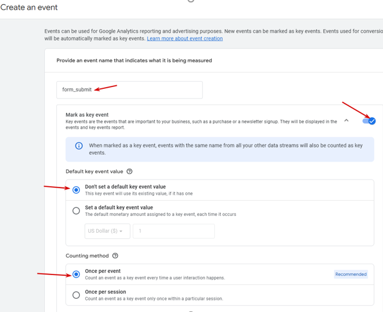Click the key event data streams notice text

(225, 149)
